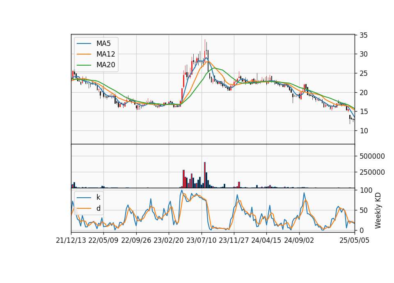The width and height of the screenshot is (394, 283).
Task: Click the price axis value 20
Action: click(363, 92)
